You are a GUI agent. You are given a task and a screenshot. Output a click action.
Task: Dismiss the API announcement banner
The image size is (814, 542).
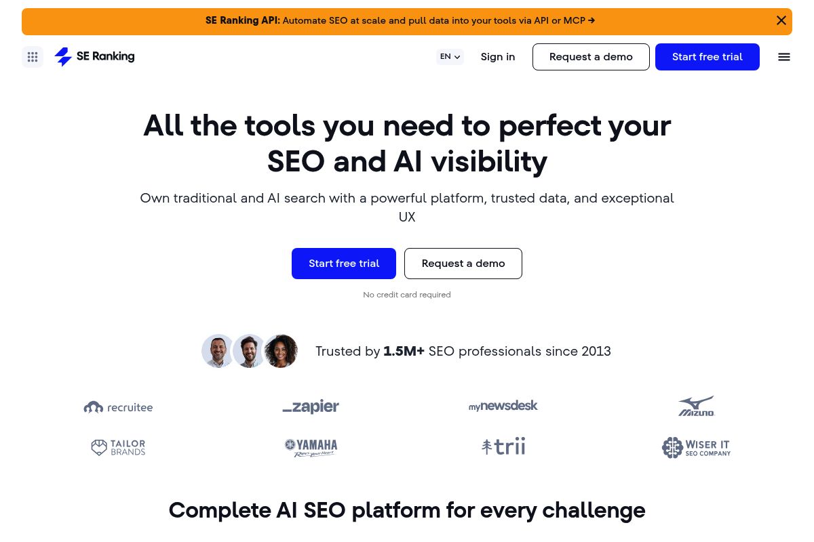click(x=781, y=20)
